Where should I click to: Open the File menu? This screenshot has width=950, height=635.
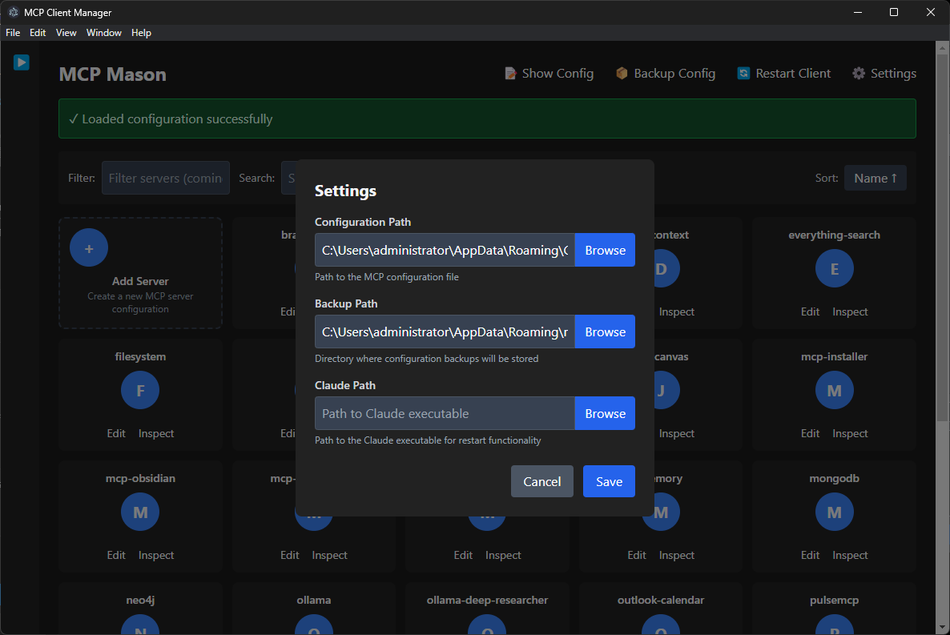[12, 33]
